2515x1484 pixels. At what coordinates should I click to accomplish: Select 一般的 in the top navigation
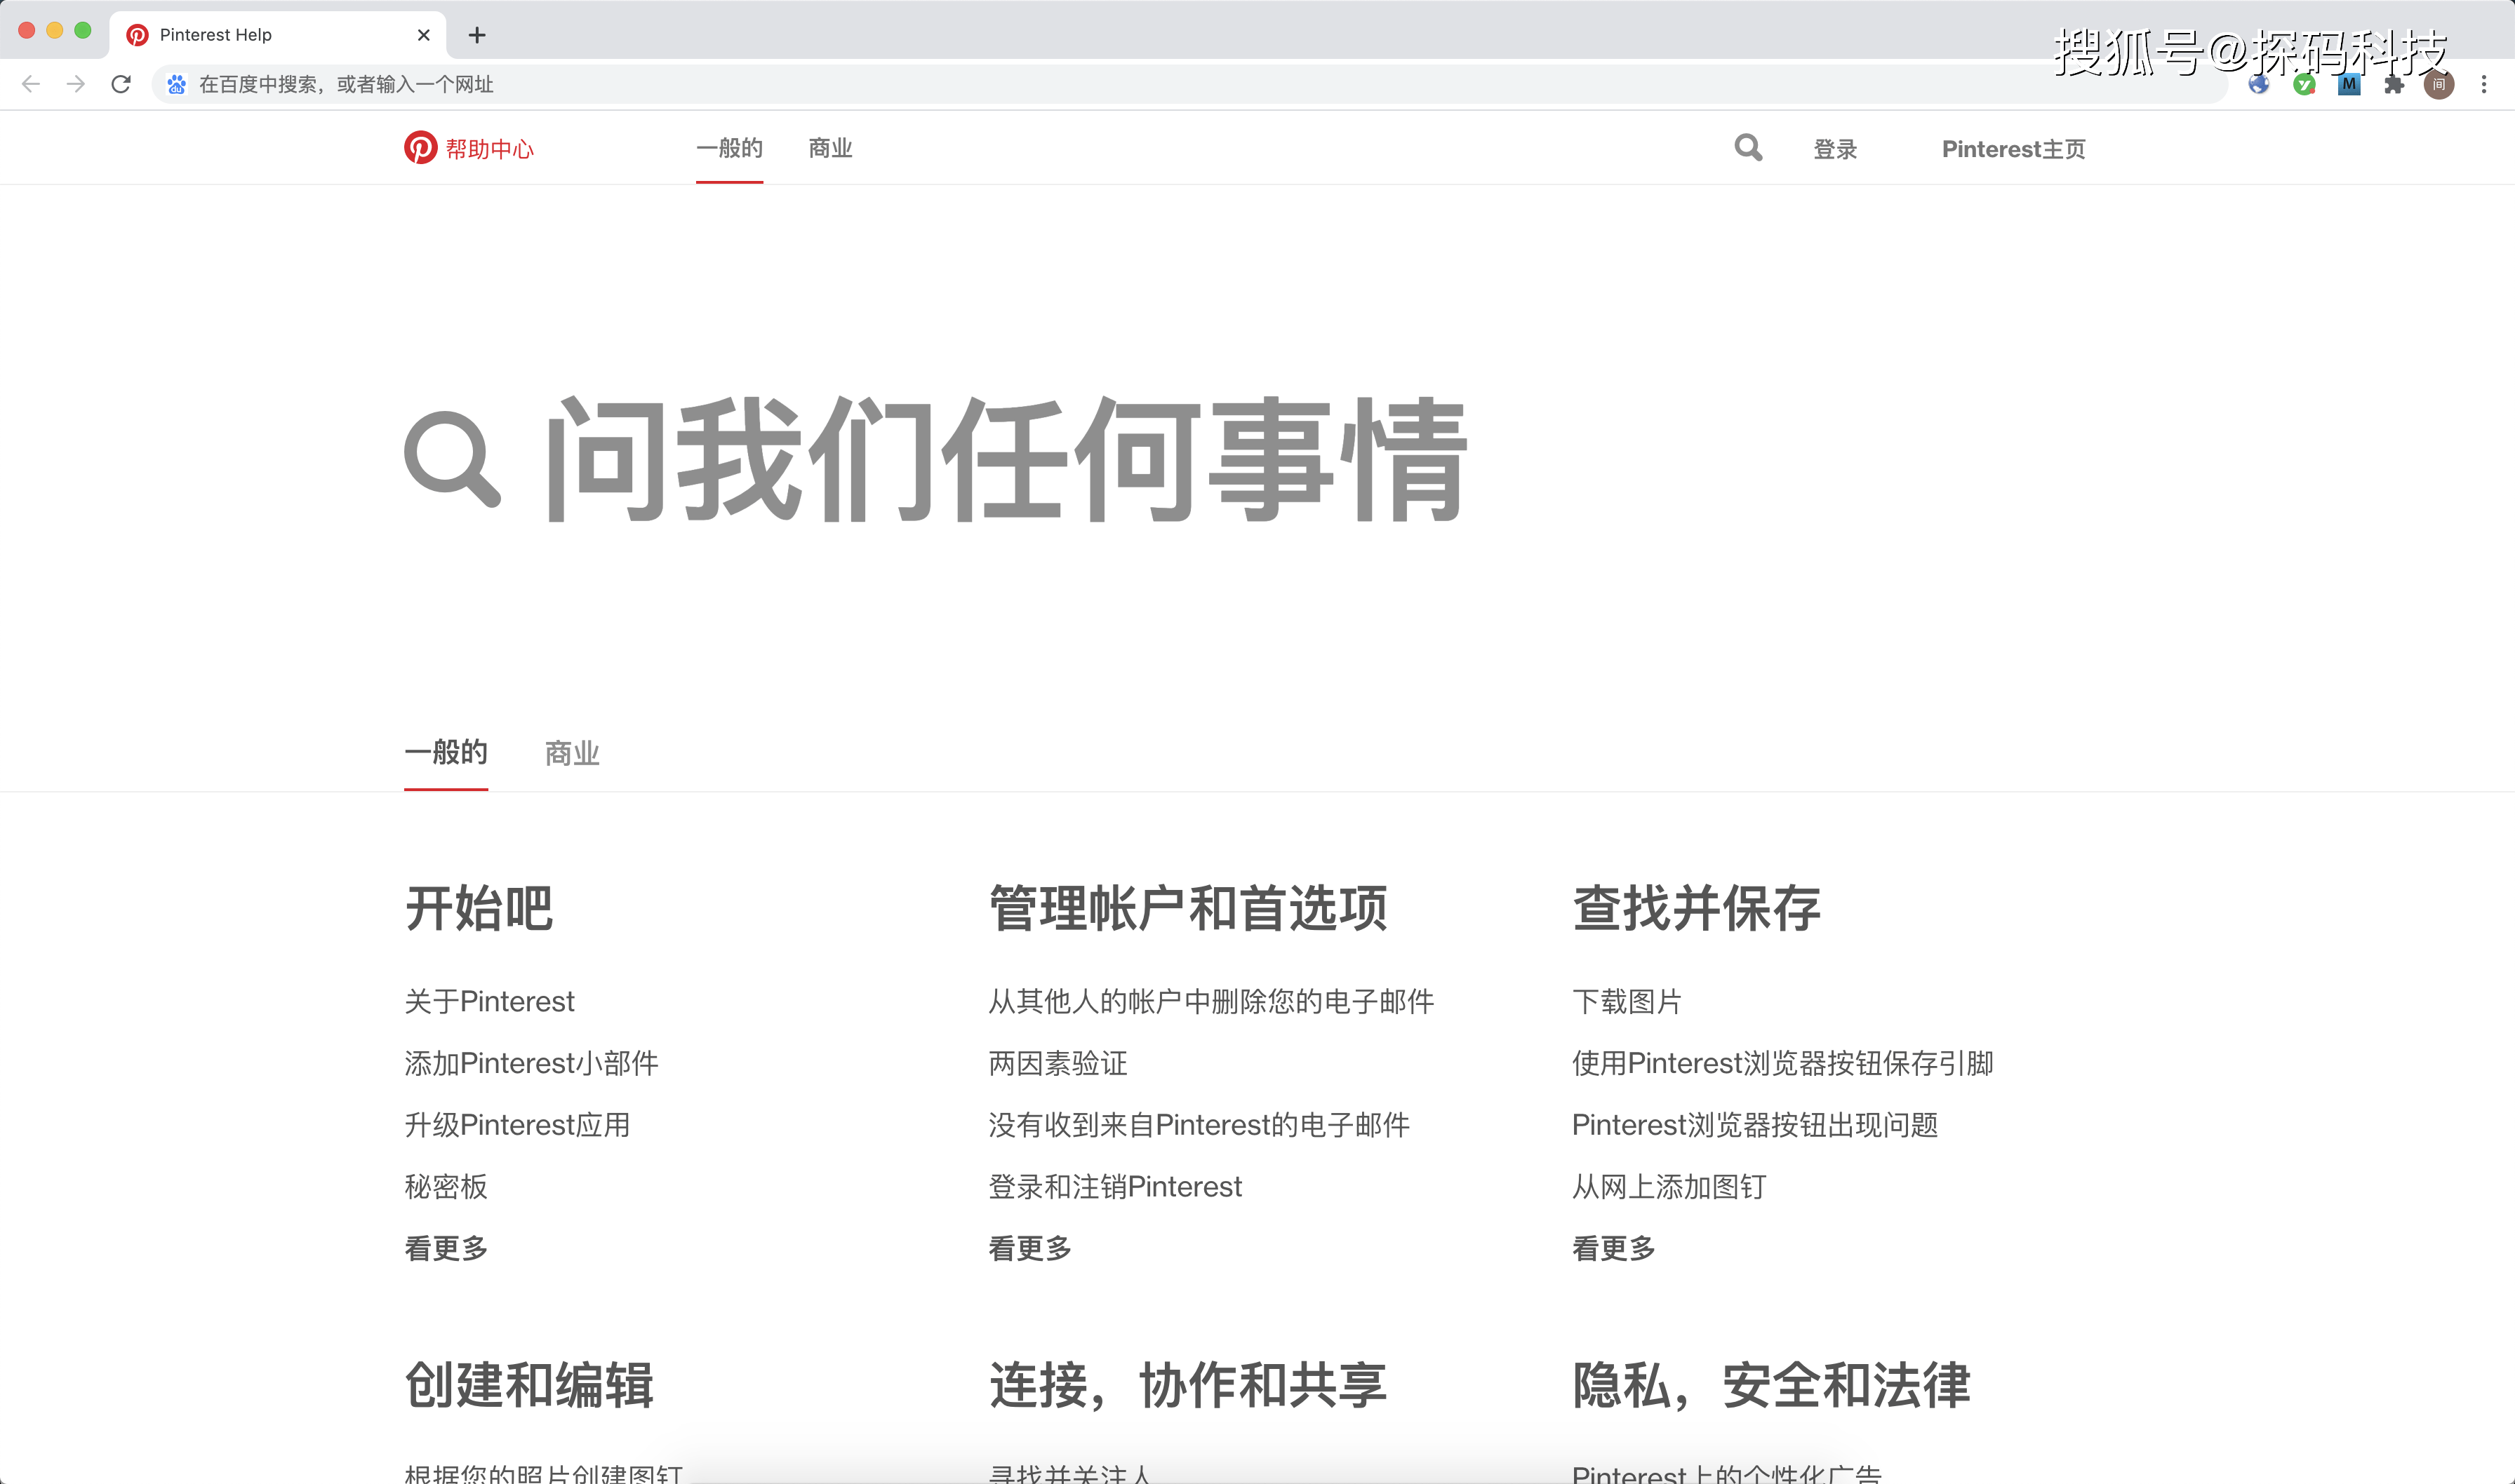(729, 148)
